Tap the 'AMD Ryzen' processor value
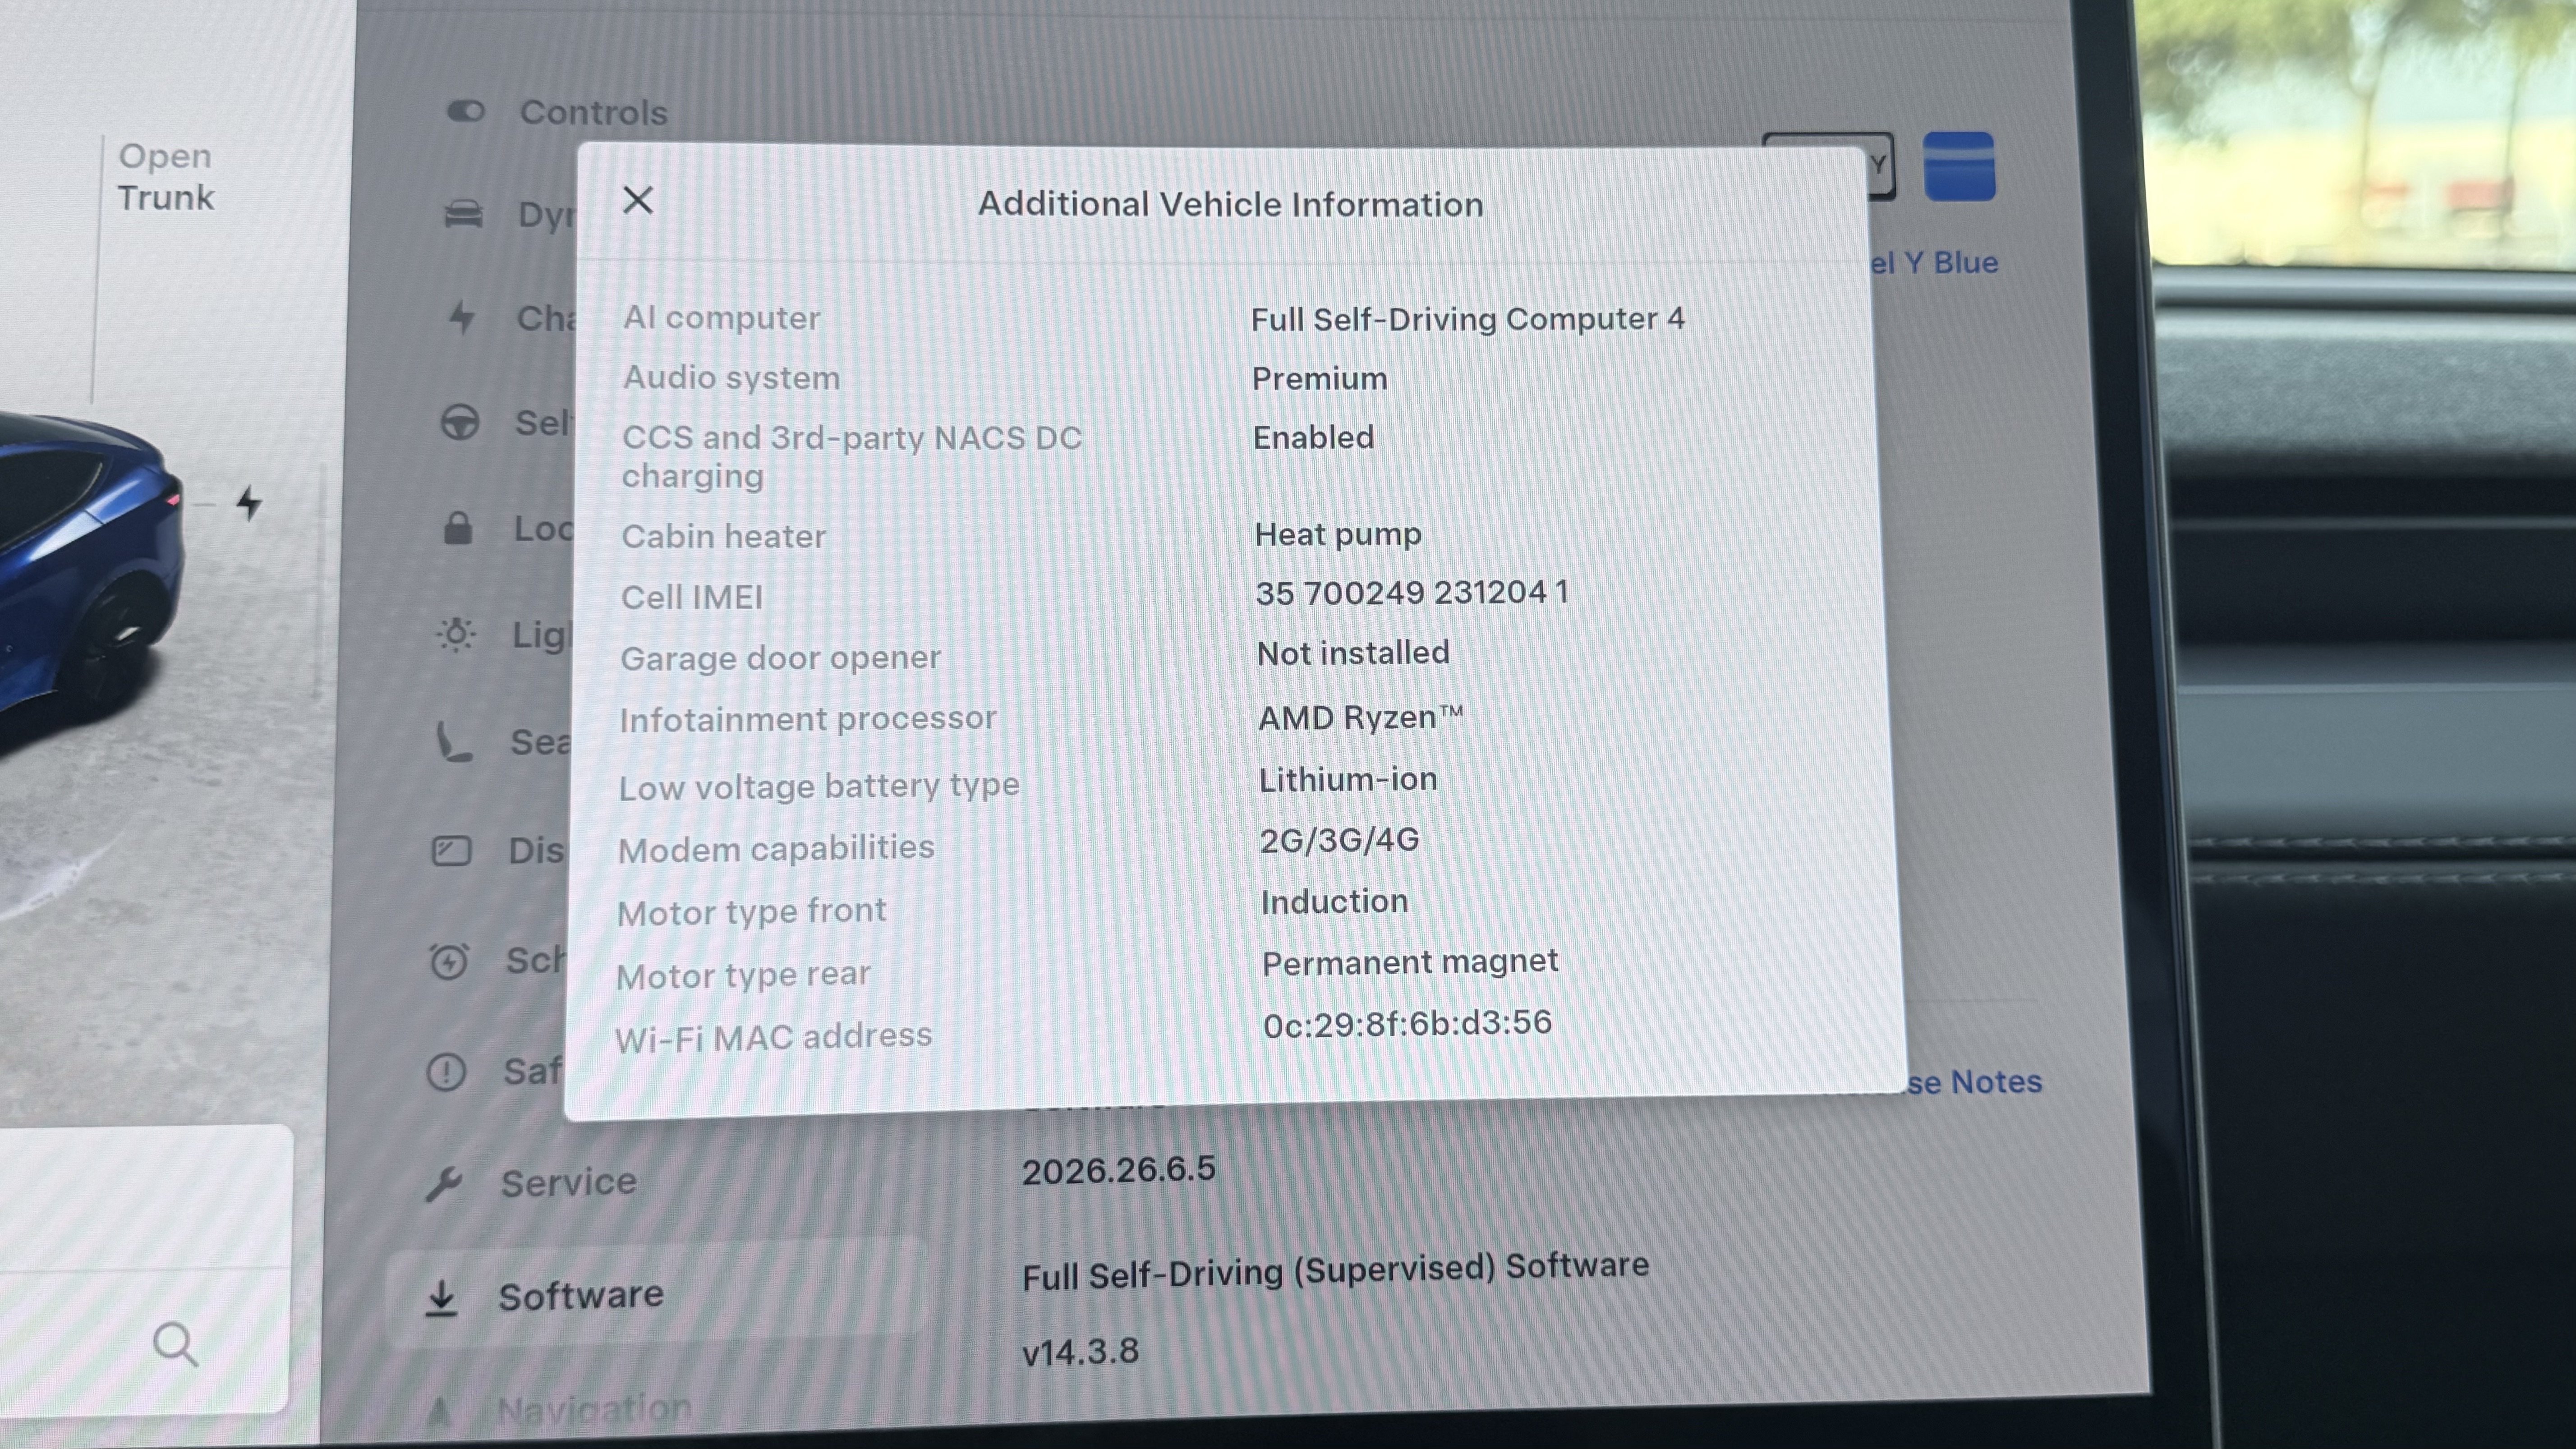 tap(1360, 717)
